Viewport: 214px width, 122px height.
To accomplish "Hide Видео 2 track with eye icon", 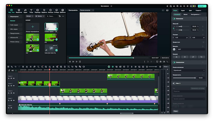I will click(x=14, y=93).
